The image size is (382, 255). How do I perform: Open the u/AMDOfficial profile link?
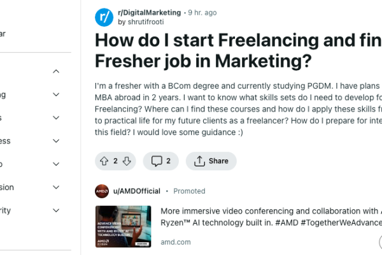click(137, 191)
